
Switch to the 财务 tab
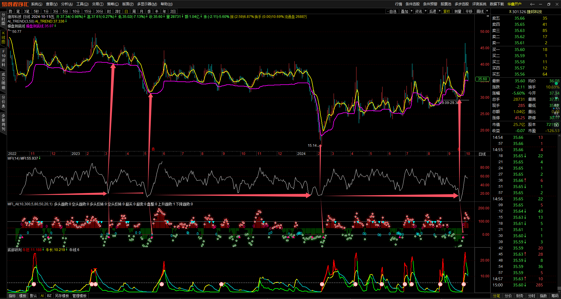point(520,296)
